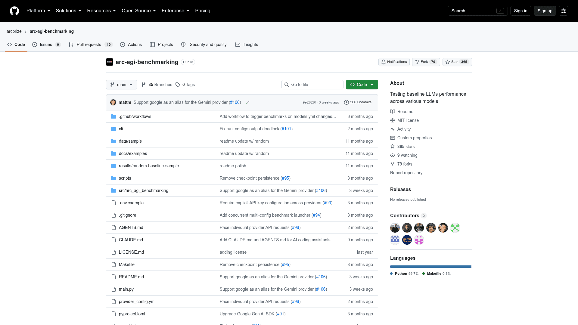Click the Pricing link
Screen dimensions: 578x325
(x=203, y=11)
